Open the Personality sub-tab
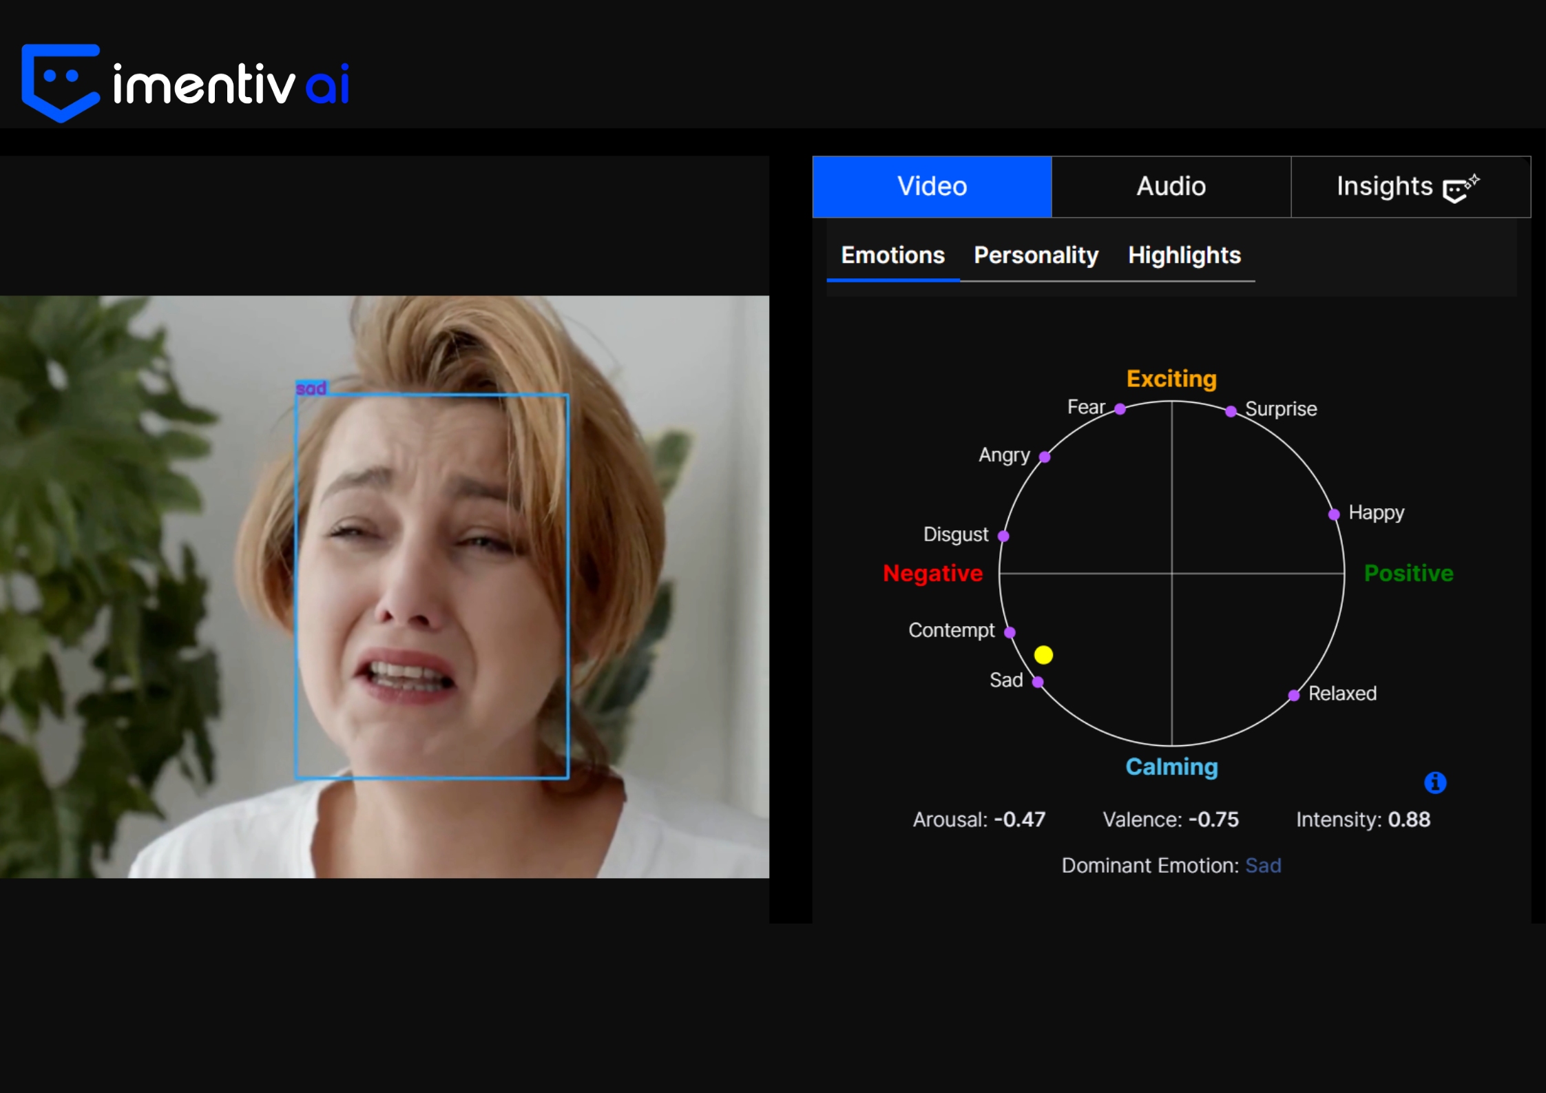Viewport: 1546px width, 1093px height. [1036, 256]
